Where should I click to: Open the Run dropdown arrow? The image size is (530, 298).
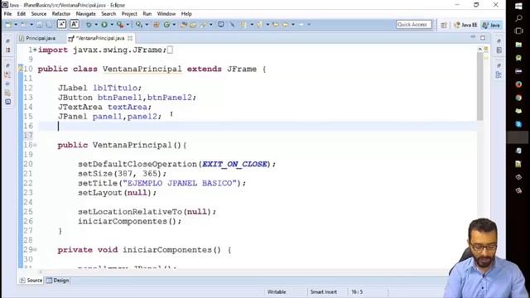[x=112, y=25]
